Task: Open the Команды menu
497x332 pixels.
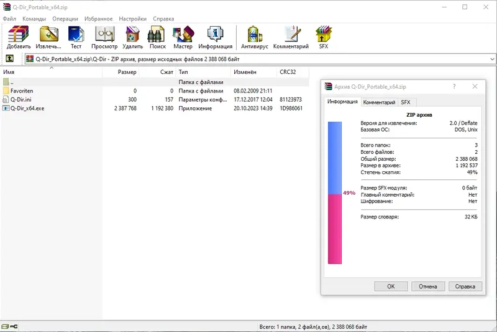Action: click(x=34, y=19)
